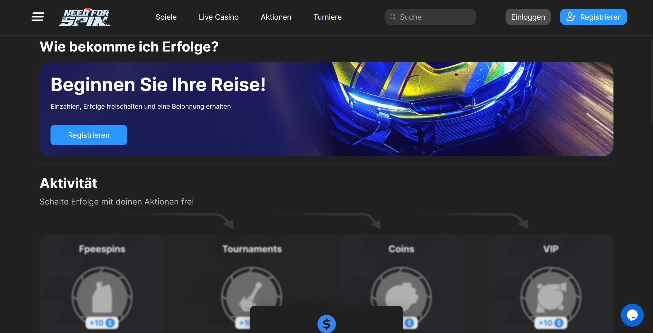
Task: Click the +10 reward under Fpeespins
Action: pos(102,323)
